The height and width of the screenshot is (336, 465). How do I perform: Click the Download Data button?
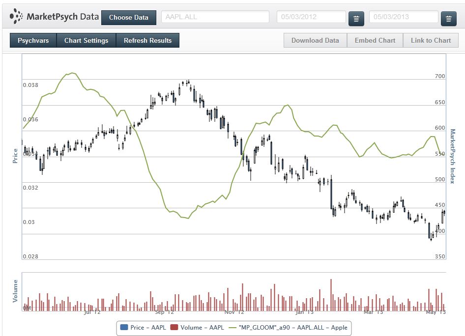[315, 40]
